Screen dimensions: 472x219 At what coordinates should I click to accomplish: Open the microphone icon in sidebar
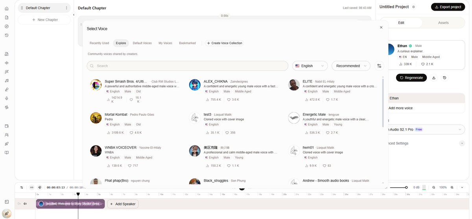pos(7,98)
